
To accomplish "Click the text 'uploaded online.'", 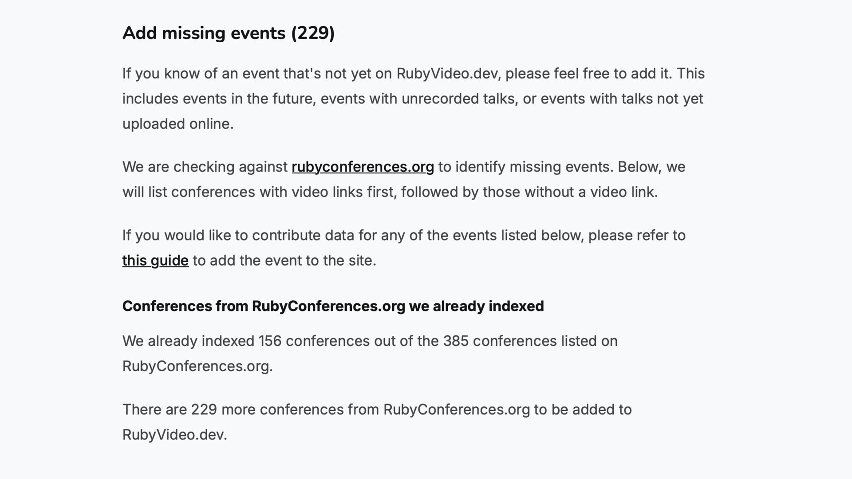I will (x=178, y=124).
